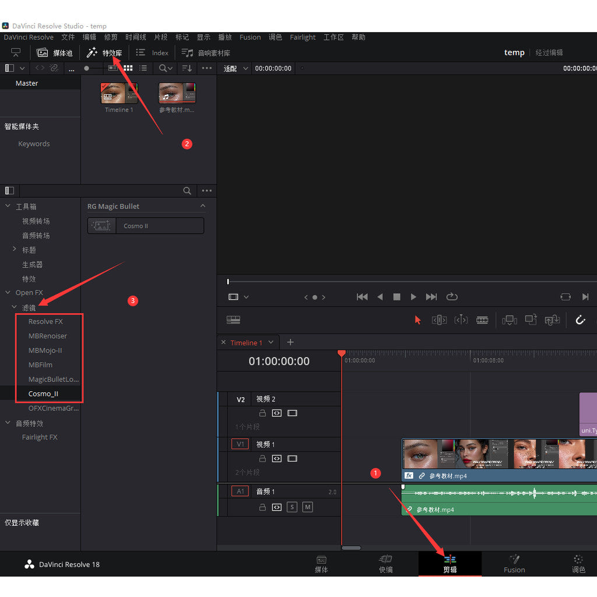The height and width of the screenshot is (597, 597).
Task: Toggle auto track selector on 视频 2
Action: coord(277,413)
